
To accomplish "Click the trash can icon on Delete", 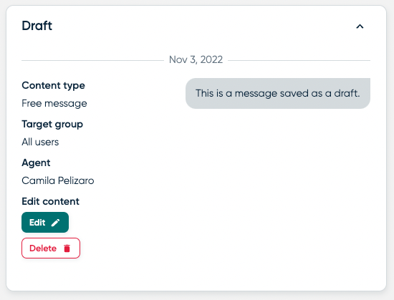I will tap(67, 248).
